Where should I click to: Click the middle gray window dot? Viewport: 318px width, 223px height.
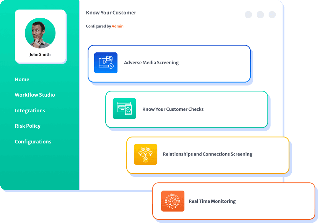coord(260,14)
